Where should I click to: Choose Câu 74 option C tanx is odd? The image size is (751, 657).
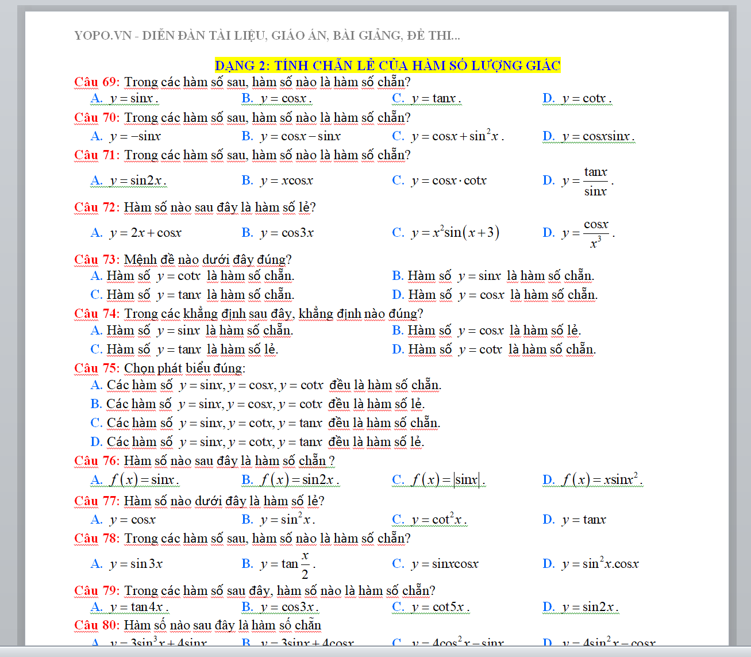tap(184, 349)
